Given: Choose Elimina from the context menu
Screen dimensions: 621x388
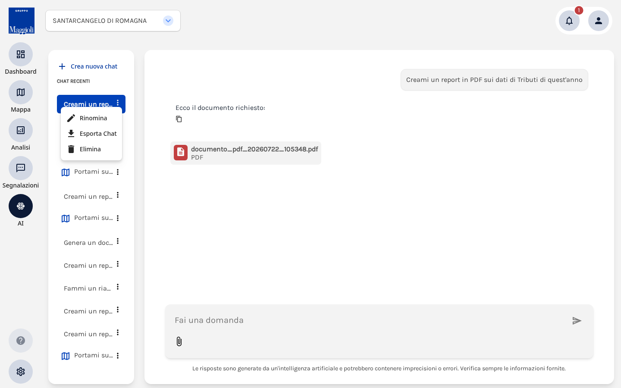Looking at the screenshot, I should click(91, 149).
